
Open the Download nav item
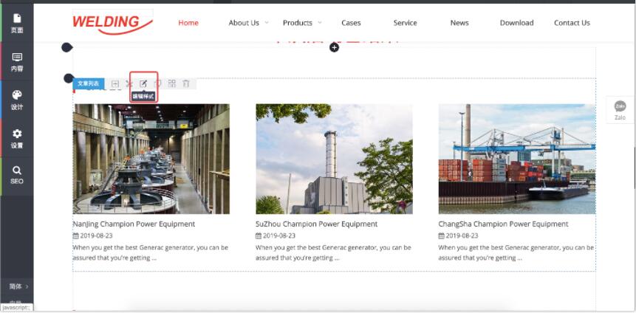516,23
